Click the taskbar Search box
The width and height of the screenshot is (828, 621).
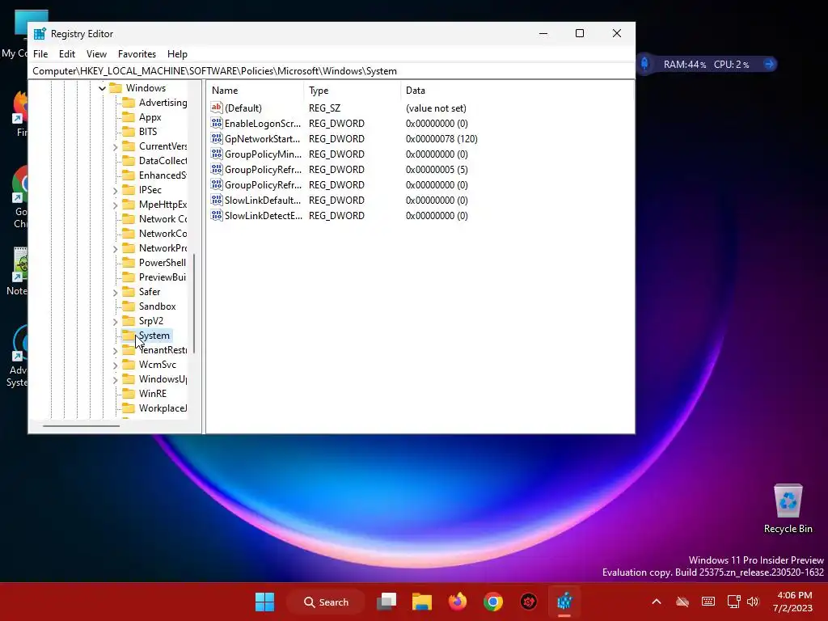326,602
